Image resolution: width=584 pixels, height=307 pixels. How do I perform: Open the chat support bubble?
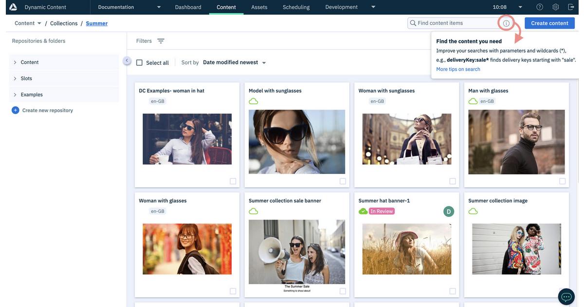click(x=566, y=297)
